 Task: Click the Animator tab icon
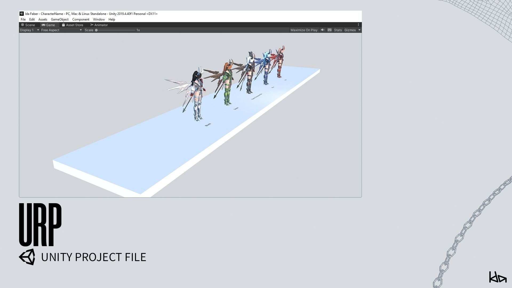click(x=92, y=25)
